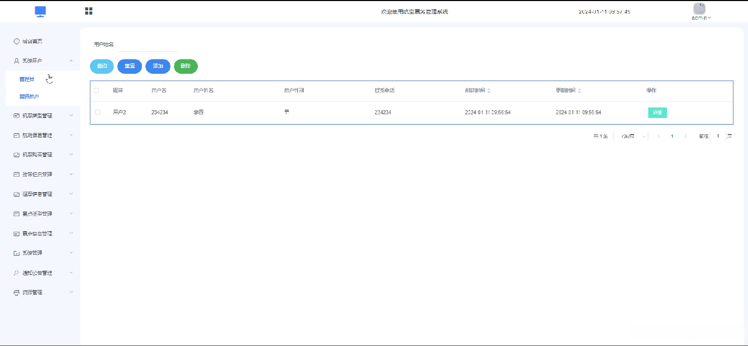
Task: Tick the select-all header checkbox
Action: click(x=97, y=90)
